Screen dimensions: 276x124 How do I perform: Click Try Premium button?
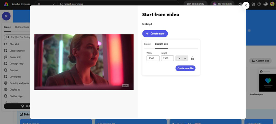coord(222,4)
